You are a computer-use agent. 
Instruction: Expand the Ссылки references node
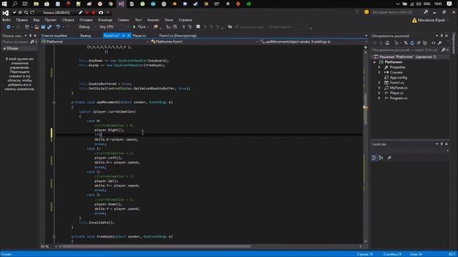point(379,72)
